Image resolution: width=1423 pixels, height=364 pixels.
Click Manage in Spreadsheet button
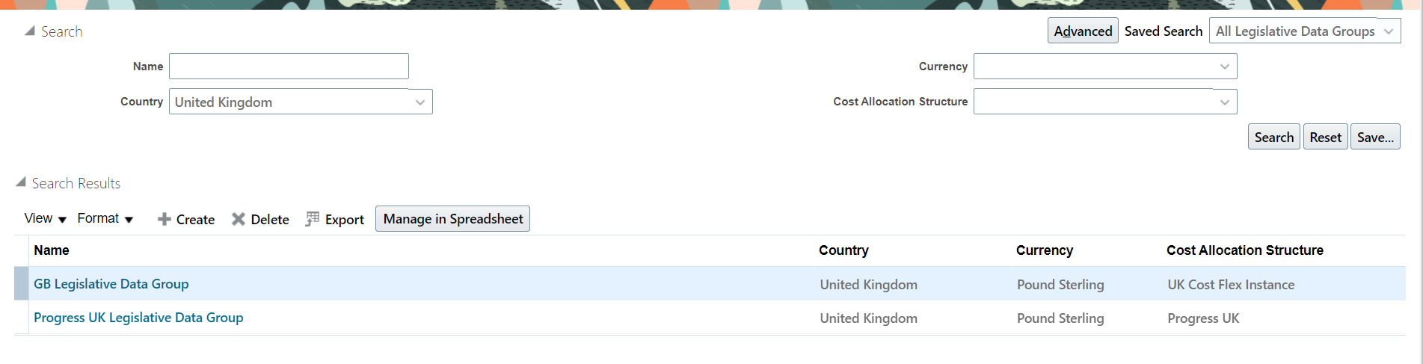point(452,219)
